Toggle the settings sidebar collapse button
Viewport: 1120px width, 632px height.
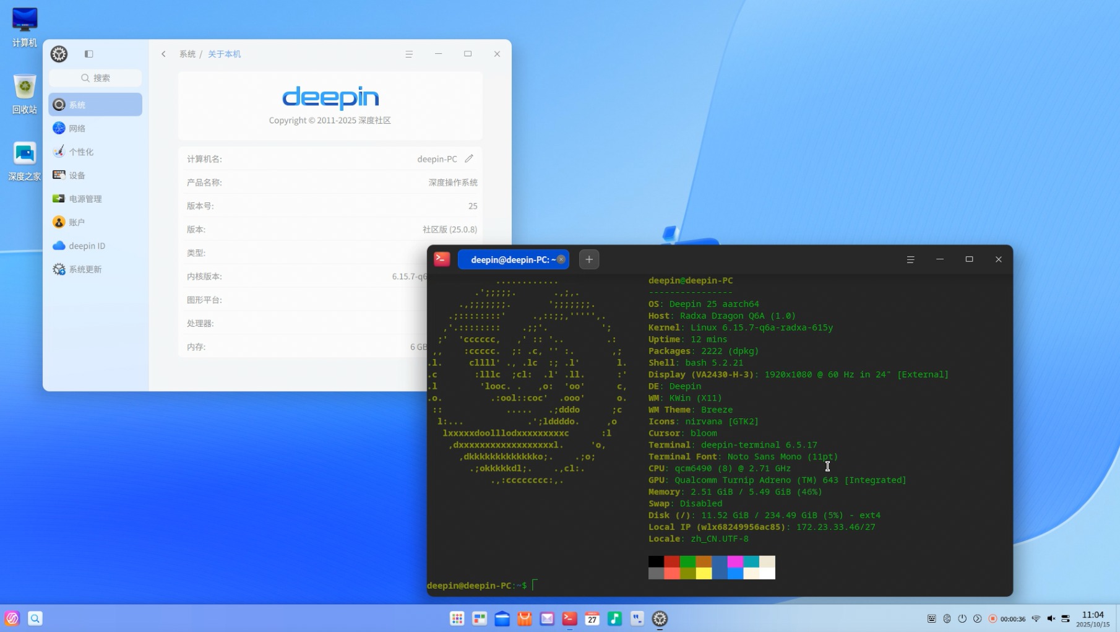point(89,54)
